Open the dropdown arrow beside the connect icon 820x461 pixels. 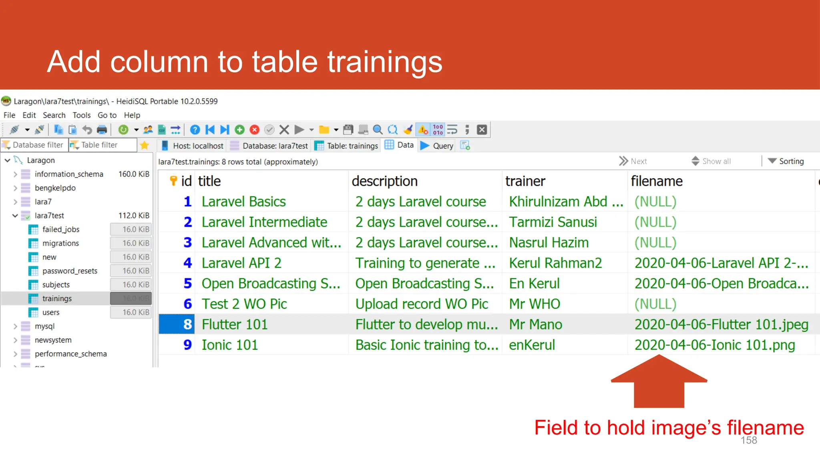pyautogui.click(x=27, y=130)
